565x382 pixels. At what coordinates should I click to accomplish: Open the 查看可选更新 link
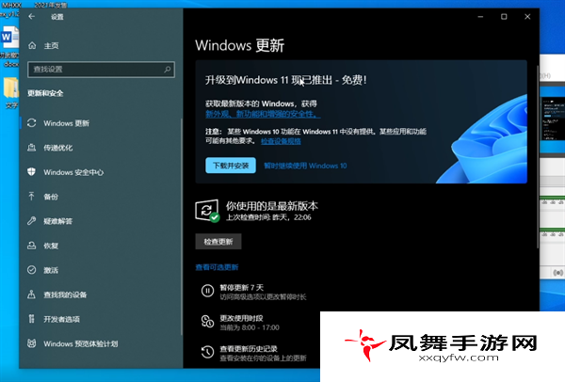(217, 267)
